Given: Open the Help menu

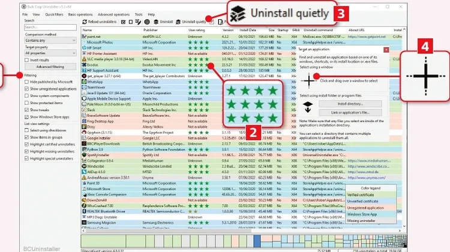Looking at the screenshot, I should (151, 14).
